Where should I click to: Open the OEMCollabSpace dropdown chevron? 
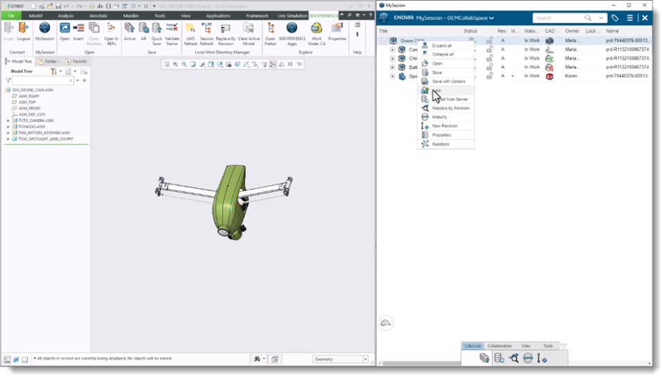491,18
